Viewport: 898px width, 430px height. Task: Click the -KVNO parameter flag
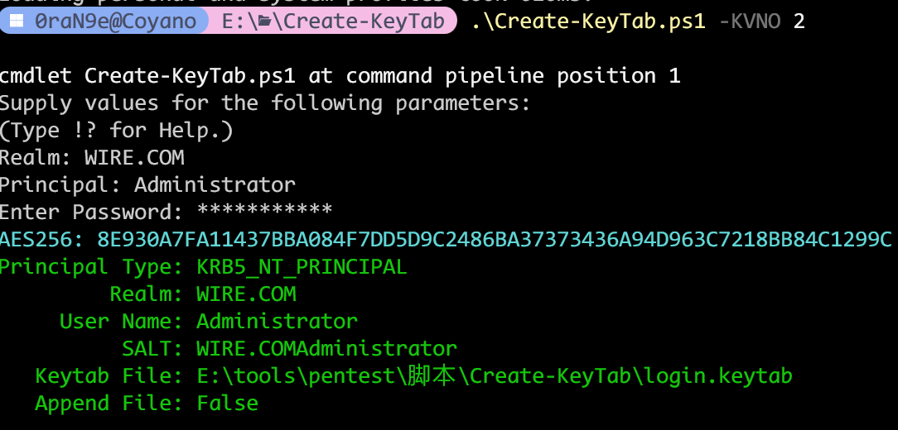750,21
